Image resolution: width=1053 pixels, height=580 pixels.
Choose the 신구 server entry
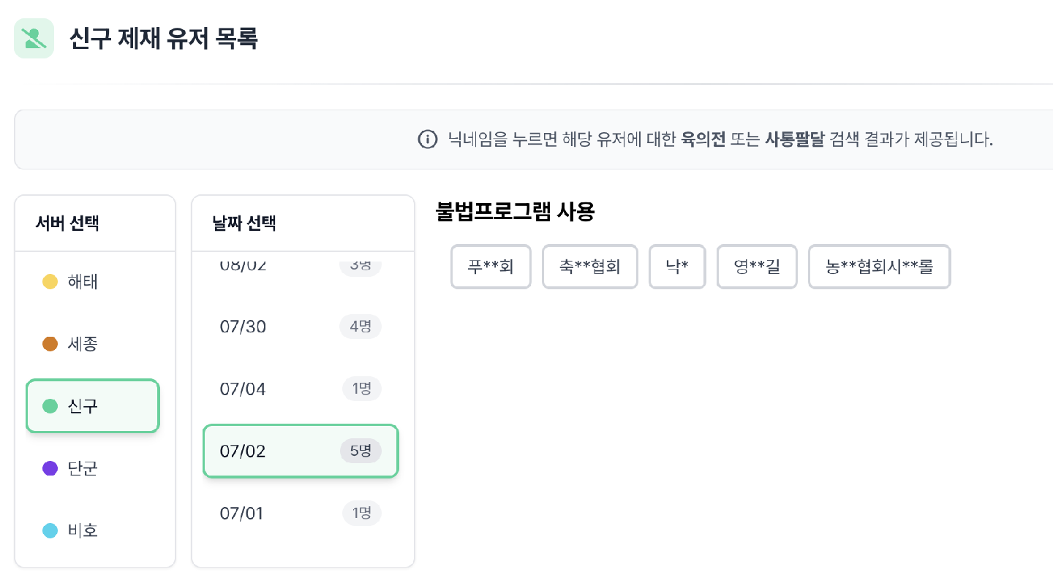click(x=93, y=406)
